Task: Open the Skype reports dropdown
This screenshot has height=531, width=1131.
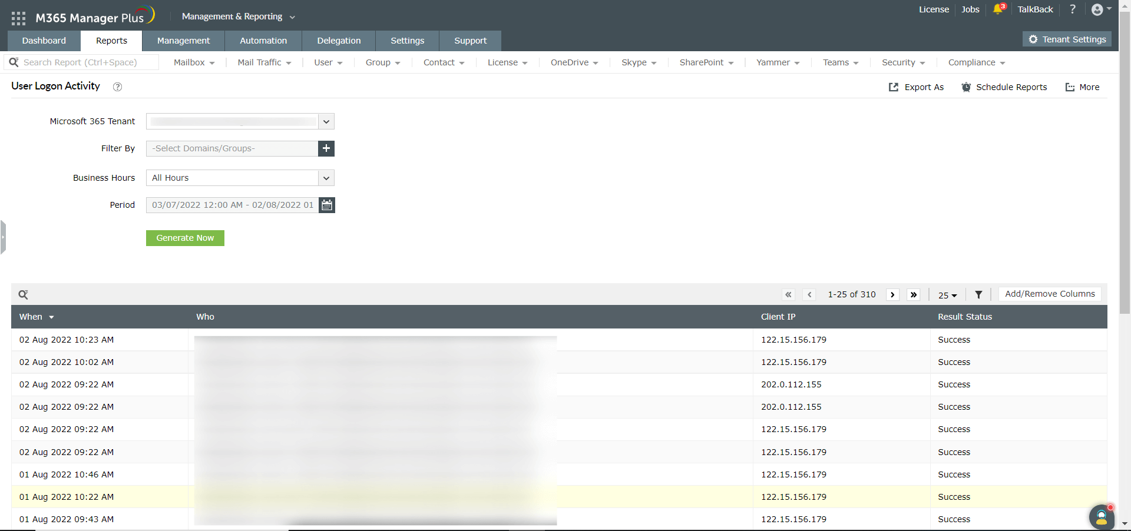Action: [x=639, y=62]
